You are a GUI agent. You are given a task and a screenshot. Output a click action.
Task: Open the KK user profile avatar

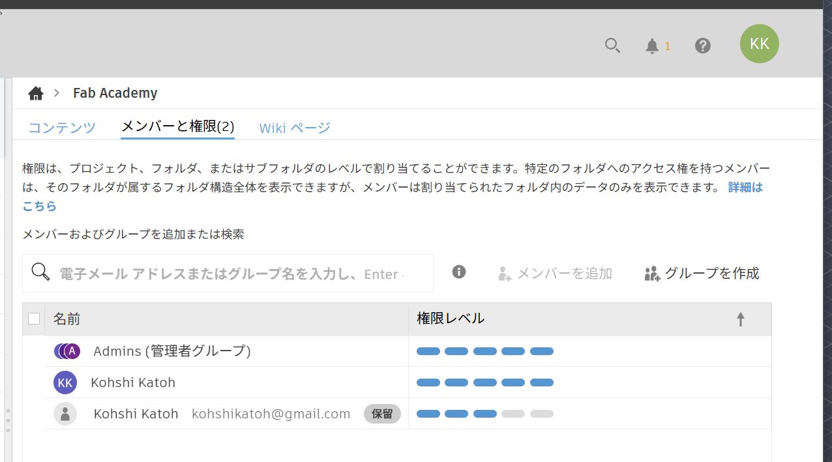click(759, 44)
